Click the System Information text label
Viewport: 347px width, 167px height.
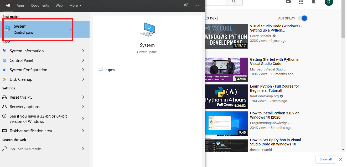coord(27,51)
